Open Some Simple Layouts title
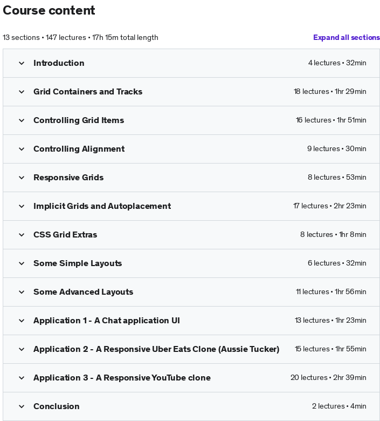 78,263
